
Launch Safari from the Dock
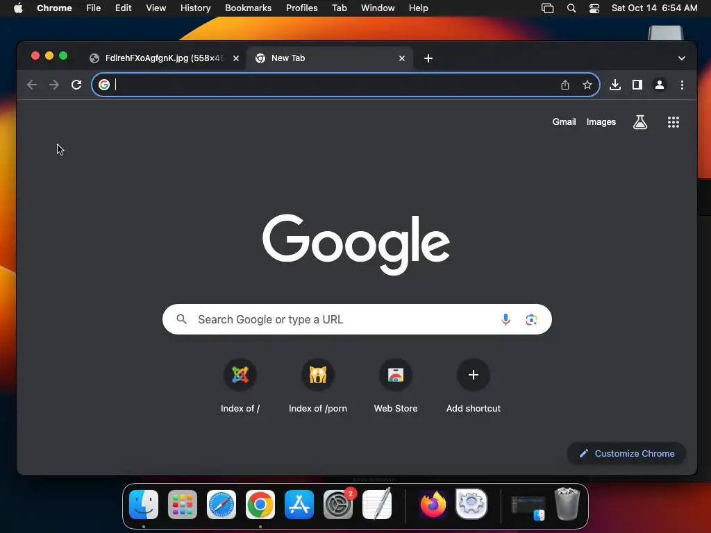[221, 505]
